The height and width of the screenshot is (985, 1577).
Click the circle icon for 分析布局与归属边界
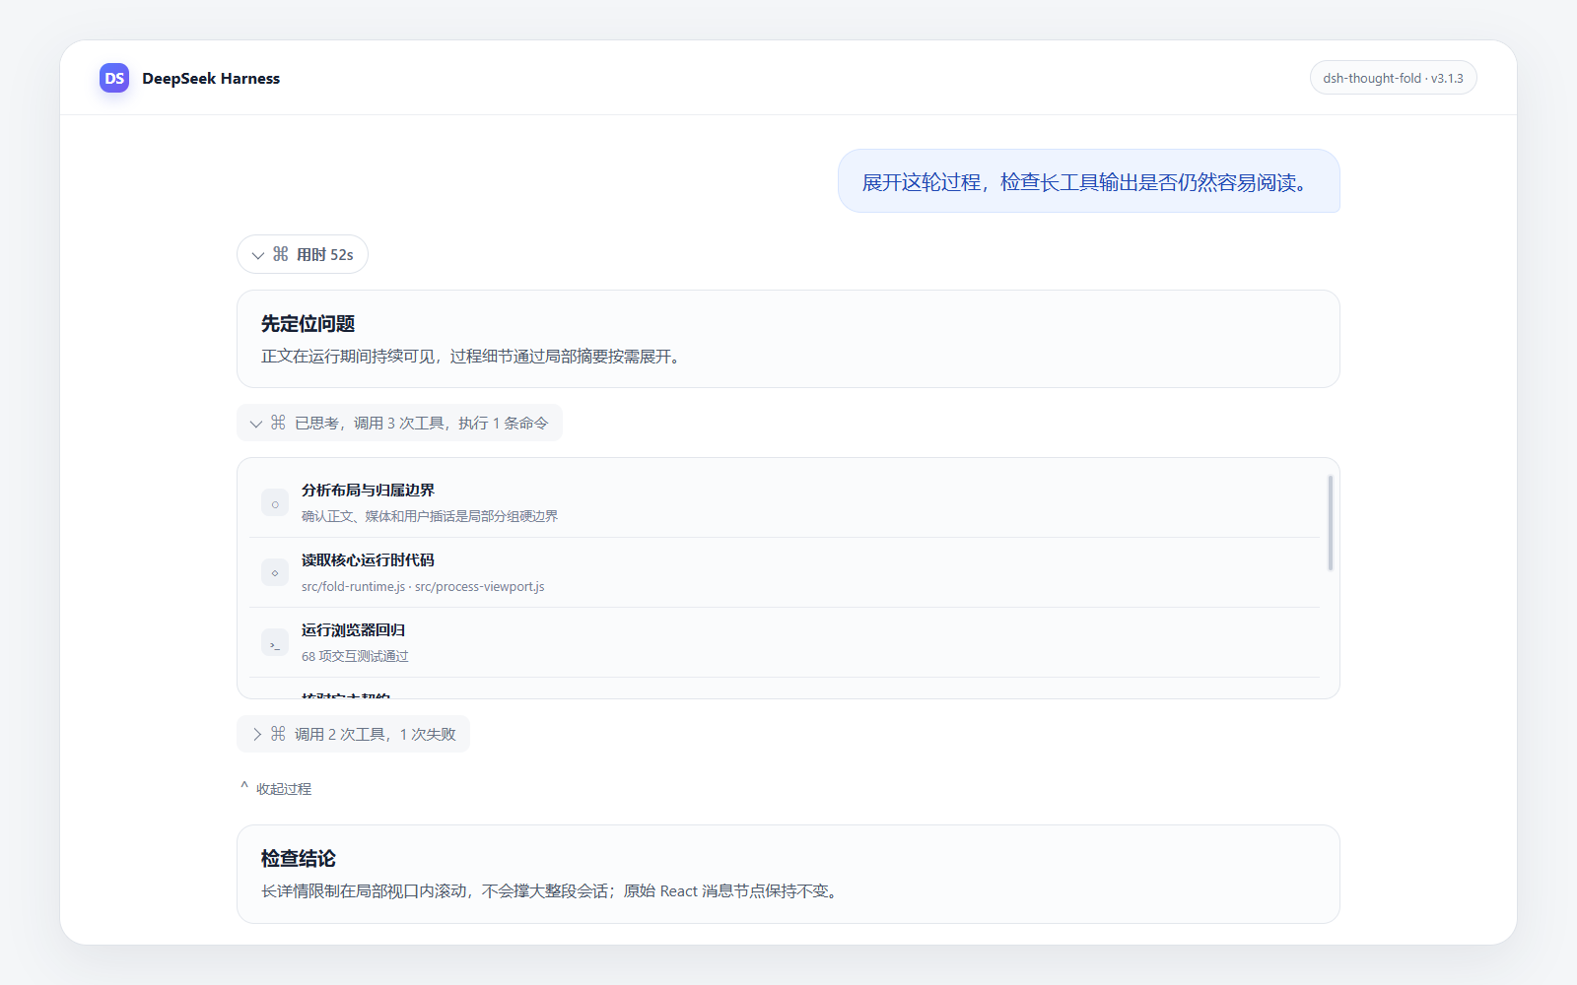pos(275,503)
